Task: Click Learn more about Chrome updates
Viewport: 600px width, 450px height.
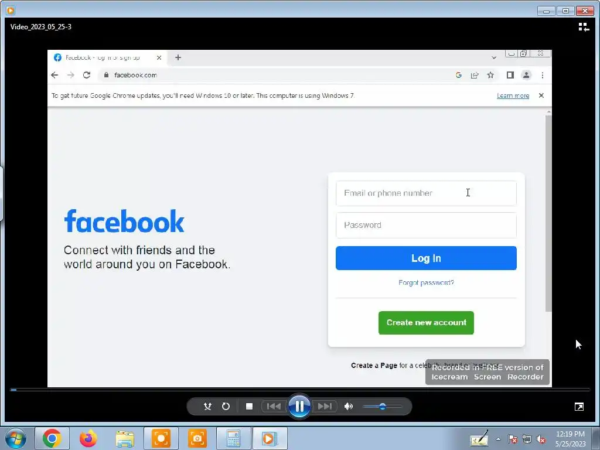Action: tap(513, 96)
